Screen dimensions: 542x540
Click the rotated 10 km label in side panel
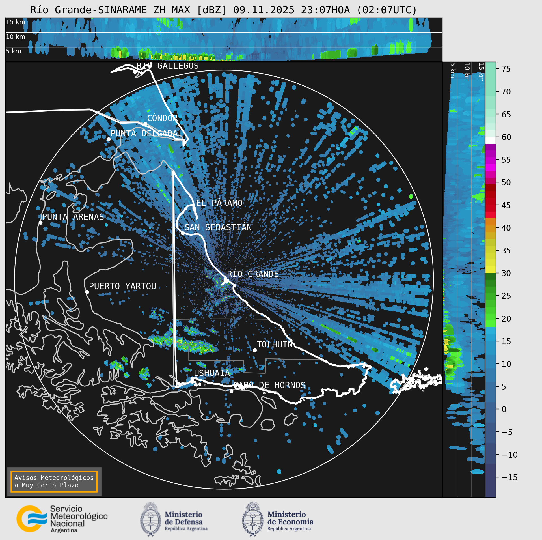coord(467,72)
